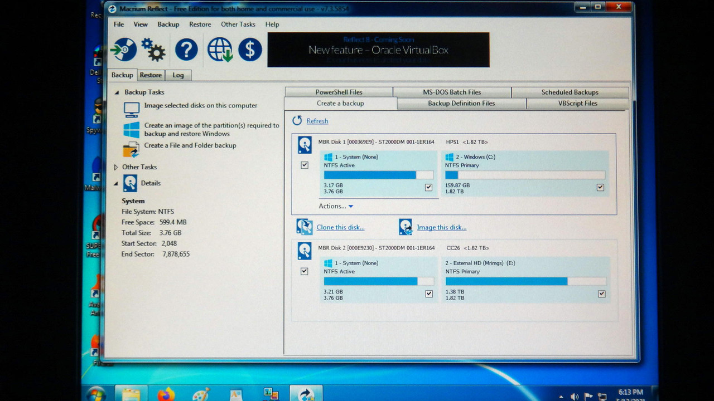
Task: Open settings via the gears toolbar icon
Action: 153,50
